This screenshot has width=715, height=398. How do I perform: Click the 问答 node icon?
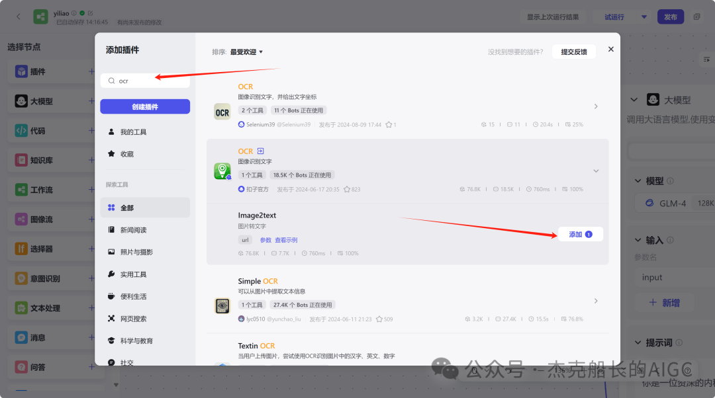(x=21, y=367)
